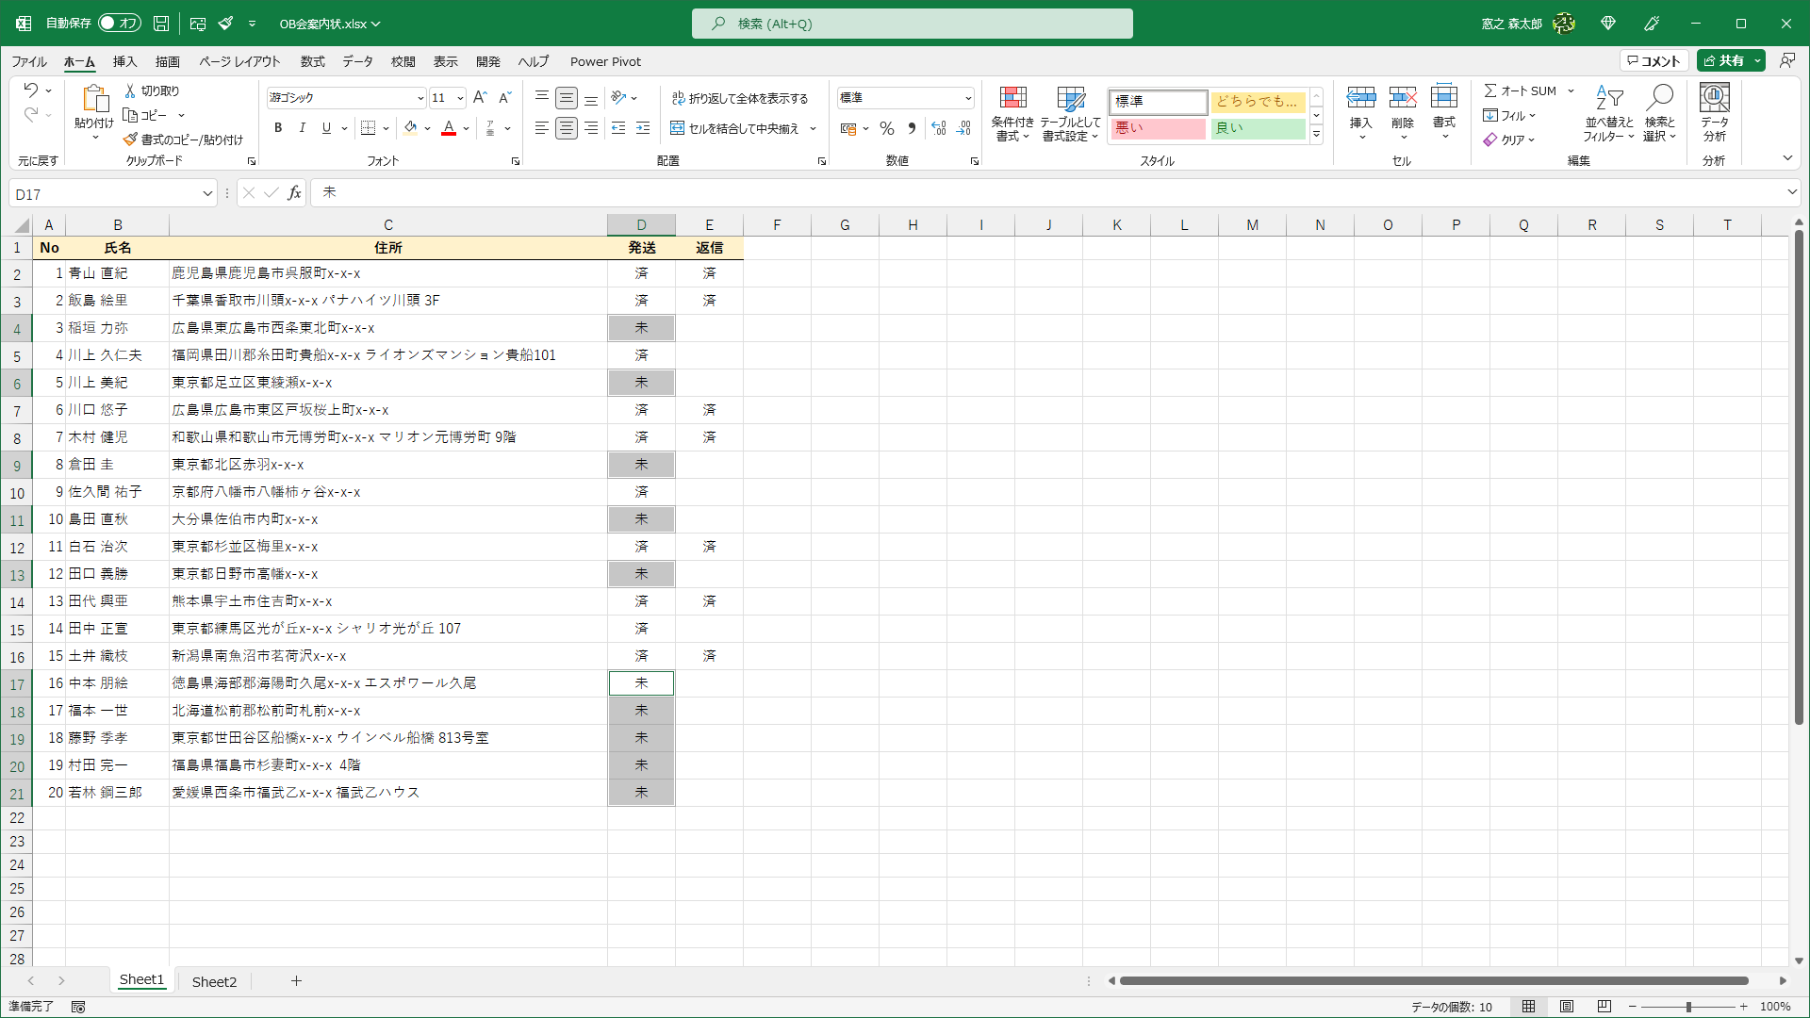Click the Save disk icon in title bar

[161, 24]
